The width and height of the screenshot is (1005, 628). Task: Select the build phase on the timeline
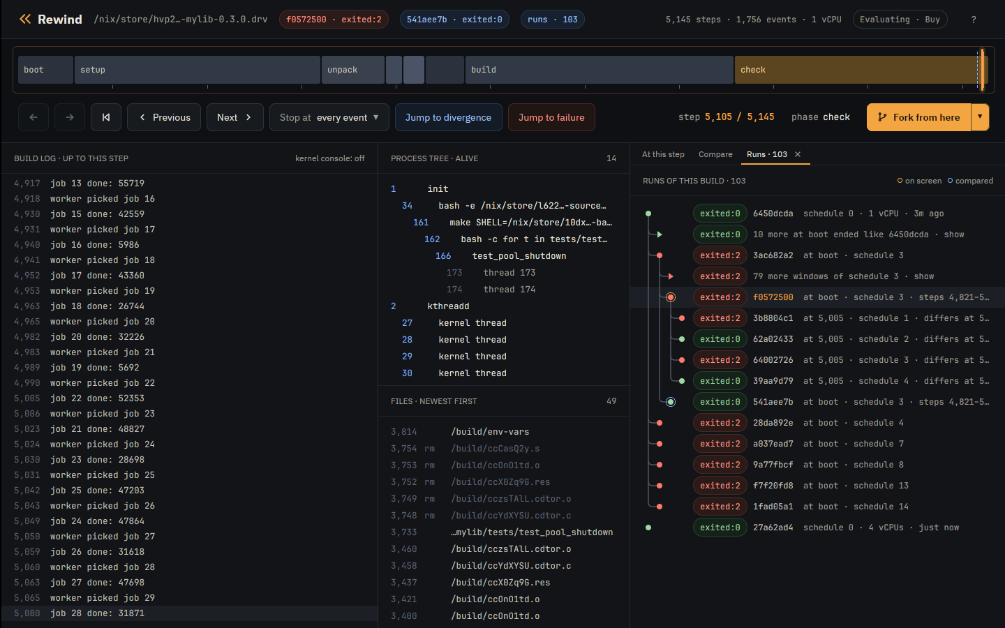coord(600,70)
